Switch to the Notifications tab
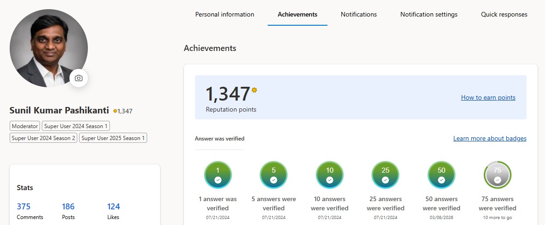This screenshot has height=225, width=545. [359, 15]
